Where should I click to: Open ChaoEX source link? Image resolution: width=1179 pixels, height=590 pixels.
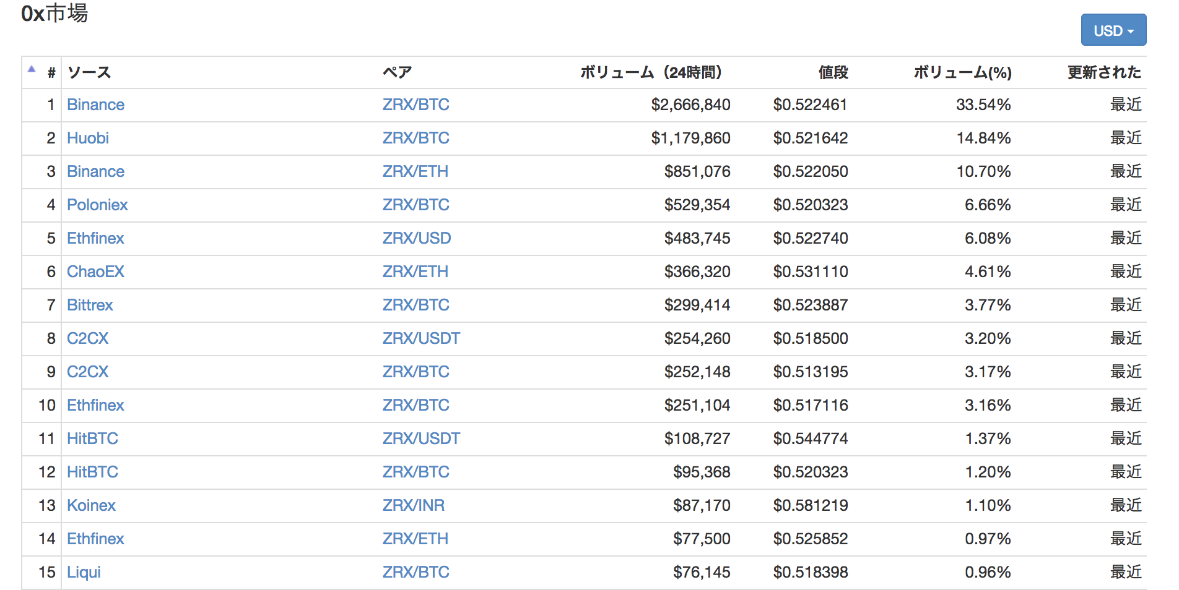coord(95,271)
